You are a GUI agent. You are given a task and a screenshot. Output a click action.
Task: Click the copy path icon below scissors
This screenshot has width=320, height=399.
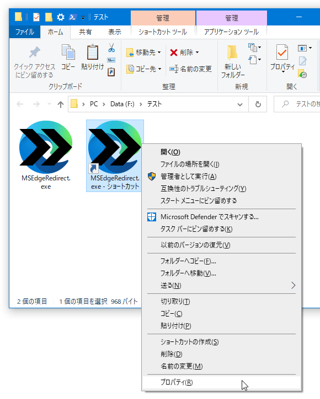pyautogui.click(x=111, y=60)
